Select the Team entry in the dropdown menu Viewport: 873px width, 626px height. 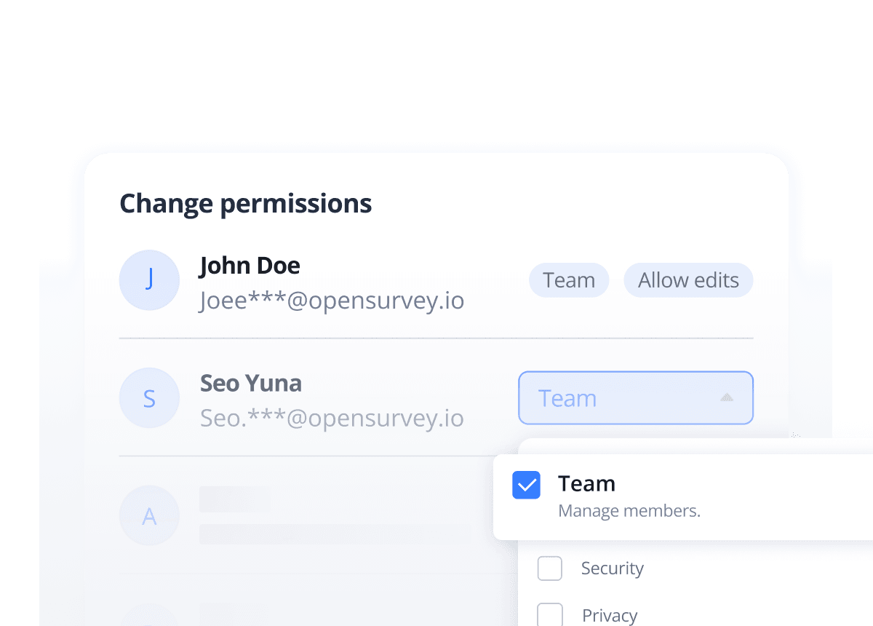tap(586, 483)
